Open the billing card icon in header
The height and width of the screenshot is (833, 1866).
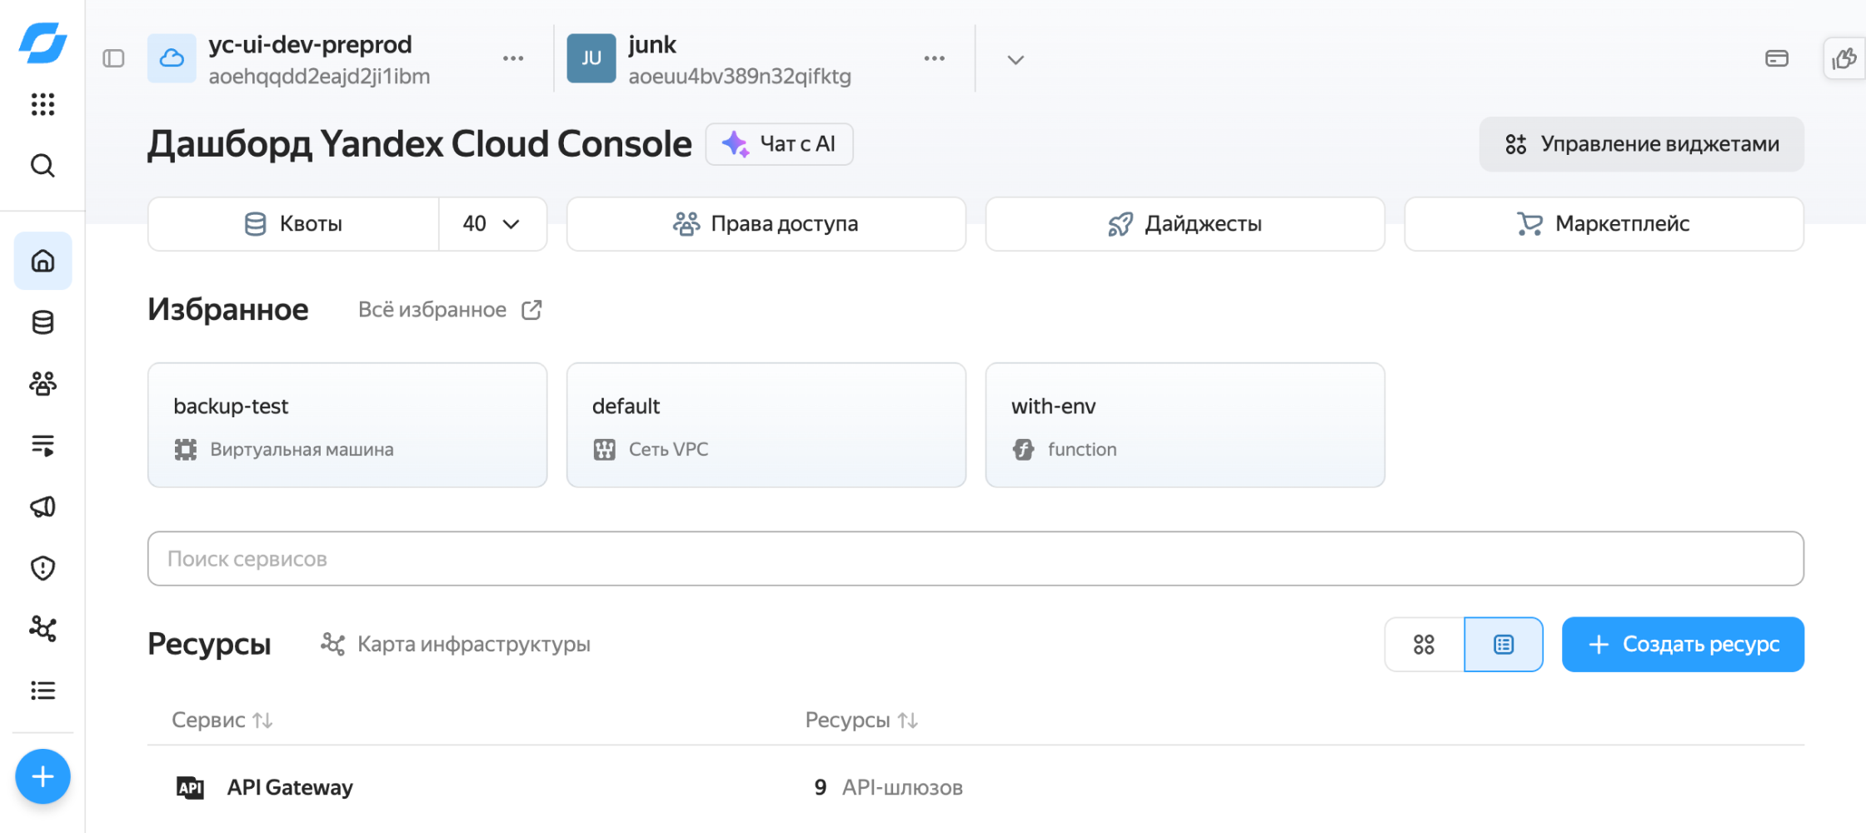(x=1777, y=58)
